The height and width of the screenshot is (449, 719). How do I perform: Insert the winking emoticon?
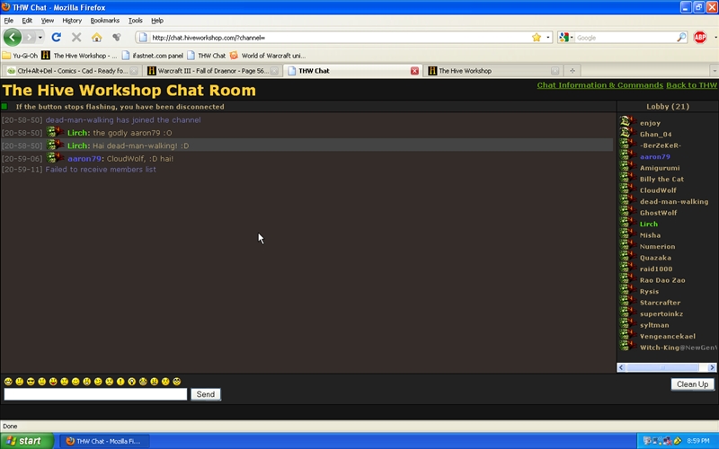(98, 381)
